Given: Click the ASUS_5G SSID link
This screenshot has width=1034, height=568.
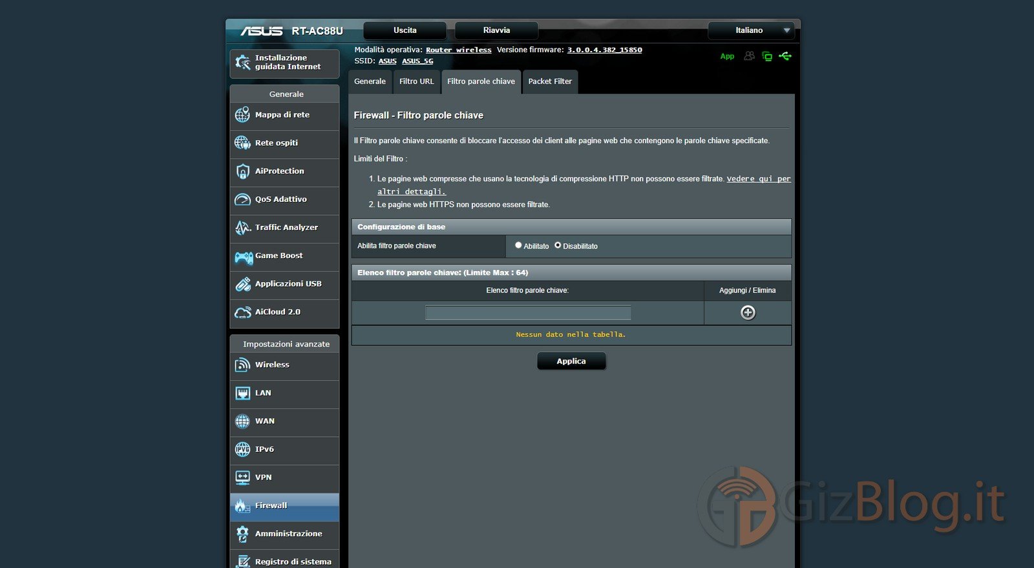Looking at the screenshot, I should tap(417, 61).
